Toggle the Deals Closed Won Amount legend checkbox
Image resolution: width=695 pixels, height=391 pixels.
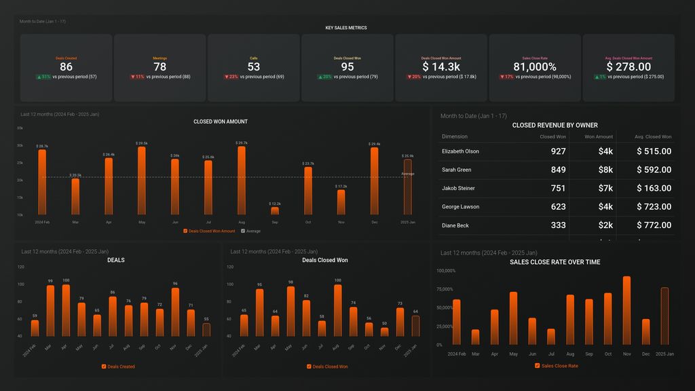[x=185, y=231]
